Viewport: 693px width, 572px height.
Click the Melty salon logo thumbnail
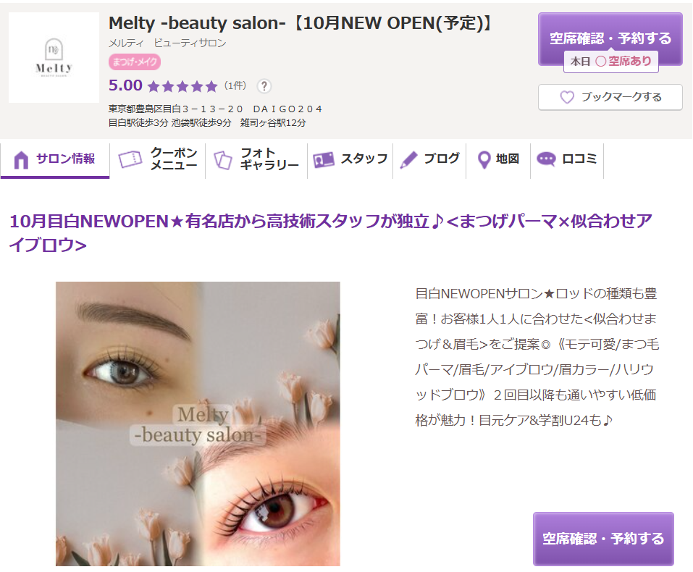(54, 57)
